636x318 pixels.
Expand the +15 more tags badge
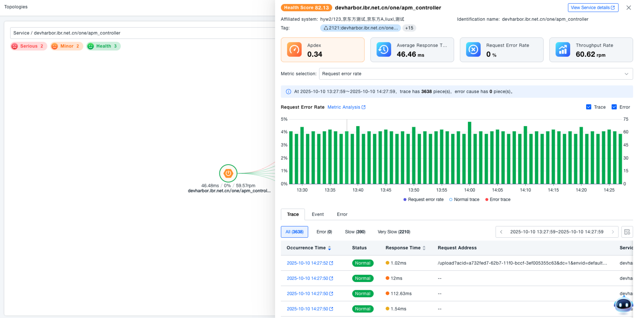pyautogui.click(x=409, y=28)
